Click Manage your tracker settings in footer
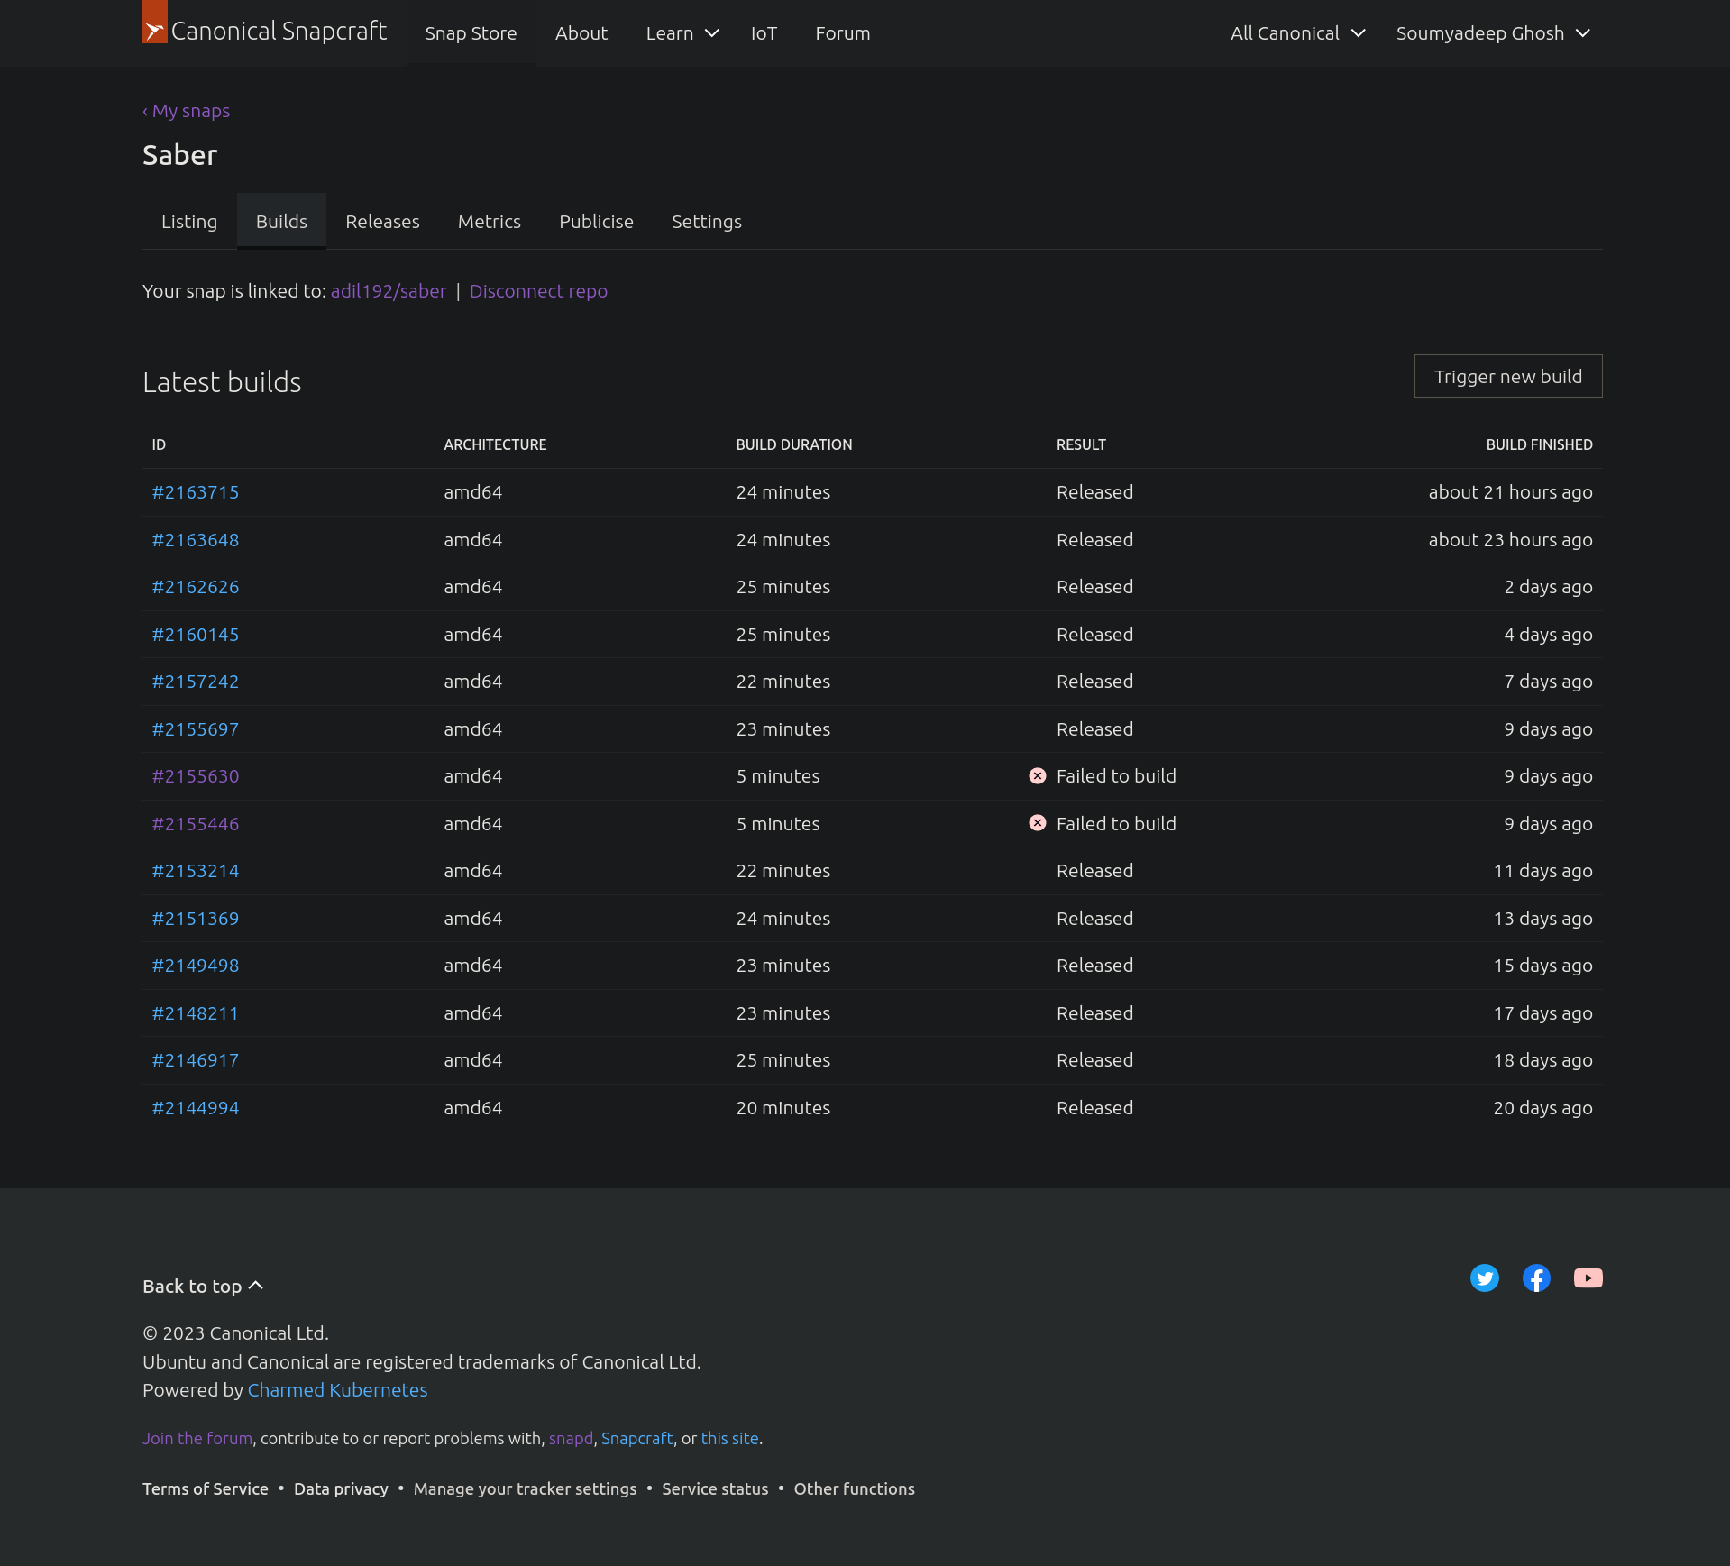This screenshot has width=1730, height=1566. pyautogui.click(x=526, y=1488)
